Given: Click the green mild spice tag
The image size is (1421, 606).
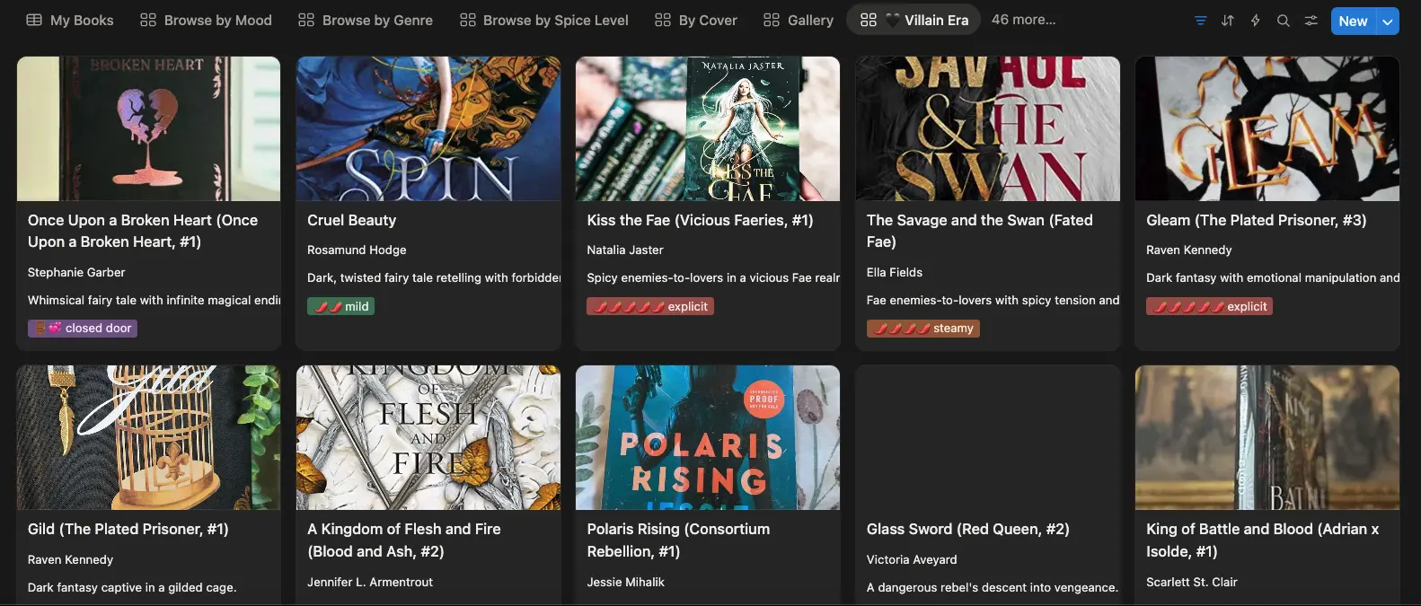Looking at the screenshot, I should pyautogui.click(x=341, y=306).
